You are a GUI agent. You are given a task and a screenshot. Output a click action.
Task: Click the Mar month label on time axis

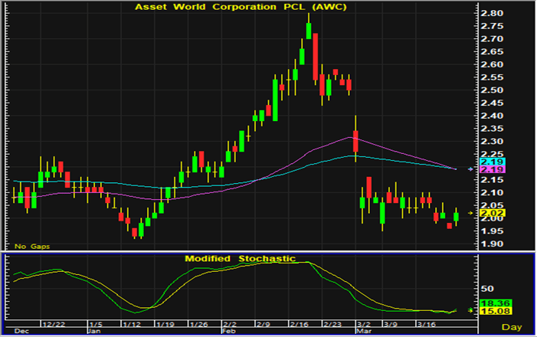(362, 332)
